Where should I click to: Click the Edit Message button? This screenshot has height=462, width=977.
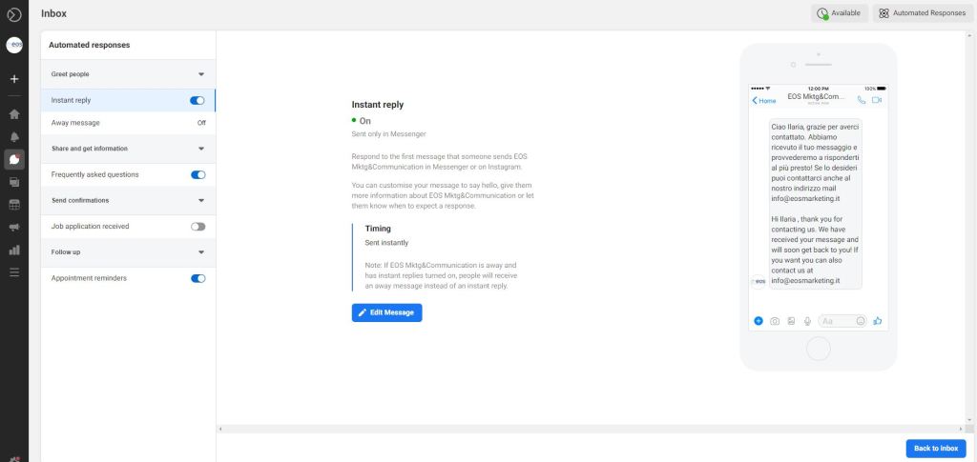coord(386,312)
